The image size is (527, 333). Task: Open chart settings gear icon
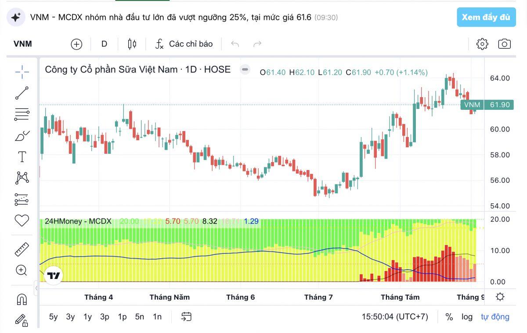click(482, 44)
